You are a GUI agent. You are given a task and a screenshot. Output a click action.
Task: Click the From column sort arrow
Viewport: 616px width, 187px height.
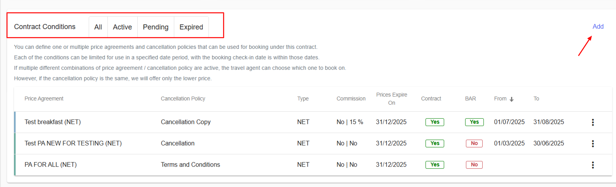coord(511,99)
